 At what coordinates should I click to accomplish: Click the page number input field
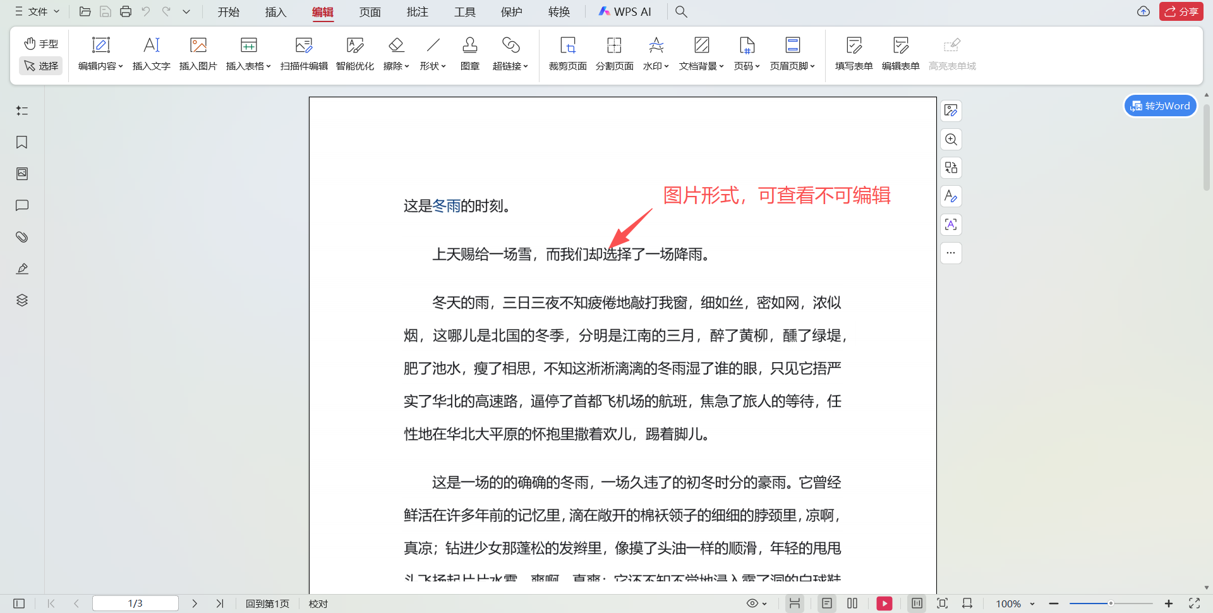tap(135, 604)
